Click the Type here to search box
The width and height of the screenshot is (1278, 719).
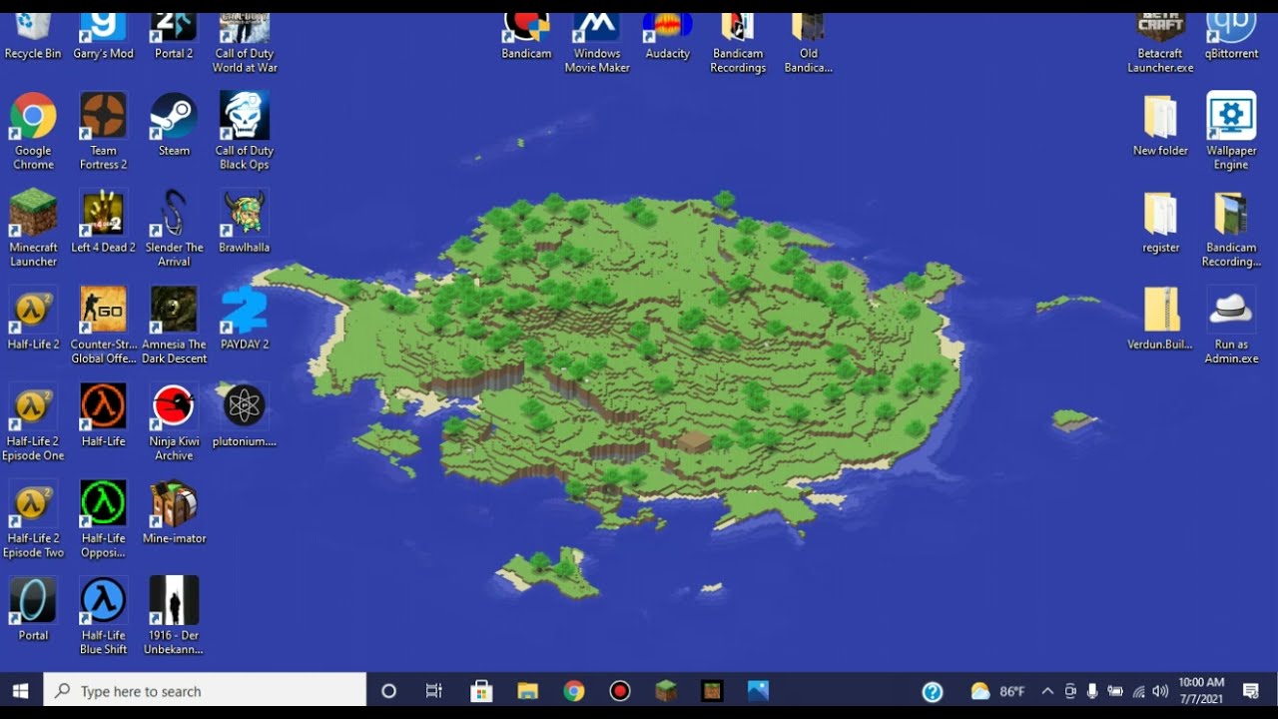(206, 691)
